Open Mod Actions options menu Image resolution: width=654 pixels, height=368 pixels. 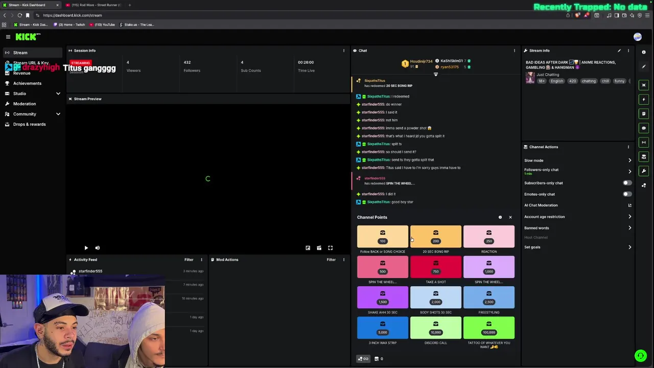tap(344, 260)
